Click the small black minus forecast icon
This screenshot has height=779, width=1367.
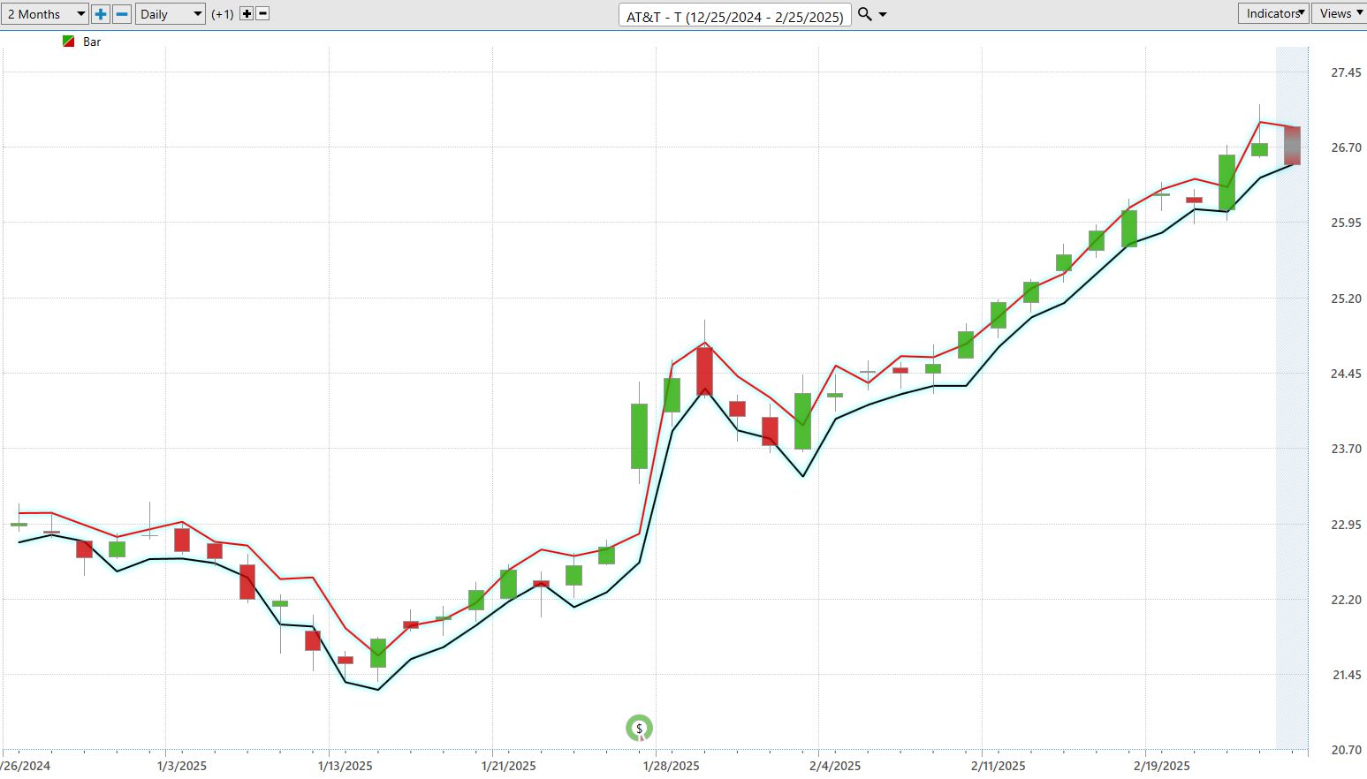click(x=262, y=14)
